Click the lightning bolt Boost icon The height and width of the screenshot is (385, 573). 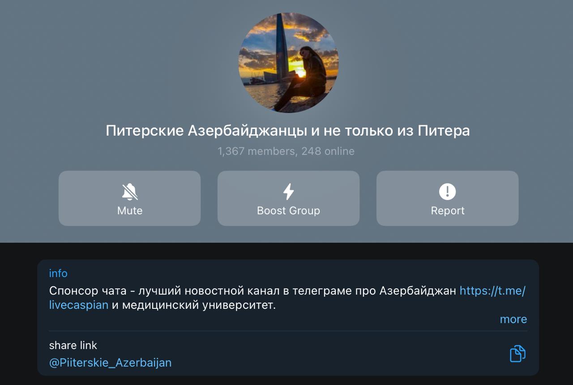(x=289, y=192)
